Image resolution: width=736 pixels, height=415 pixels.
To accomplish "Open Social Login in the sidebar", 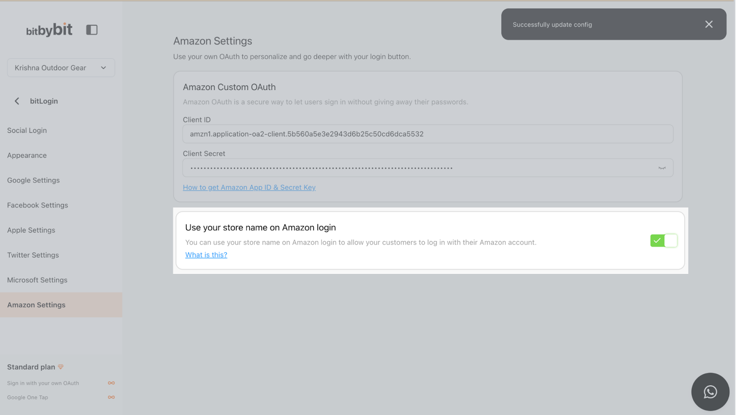I will tap(27, 131).
